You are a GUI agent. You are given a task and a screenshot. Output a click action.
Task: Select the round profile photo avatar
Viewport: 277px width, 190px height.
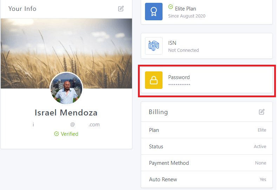coord(66,88)
